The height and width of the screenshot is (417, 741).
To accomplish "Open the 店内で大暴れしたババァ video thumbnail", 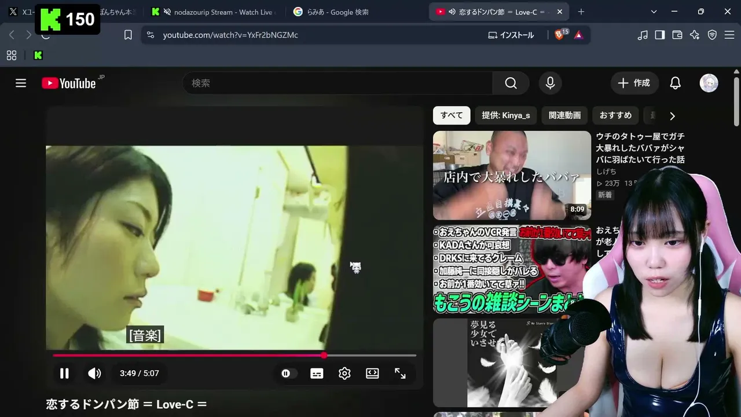I will point(512,175).
